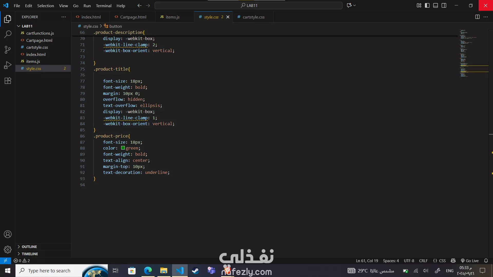Select style.css in Explorer tree
Image resolution: width=493 pixels, height=277 pixels.
pos(43,68)
